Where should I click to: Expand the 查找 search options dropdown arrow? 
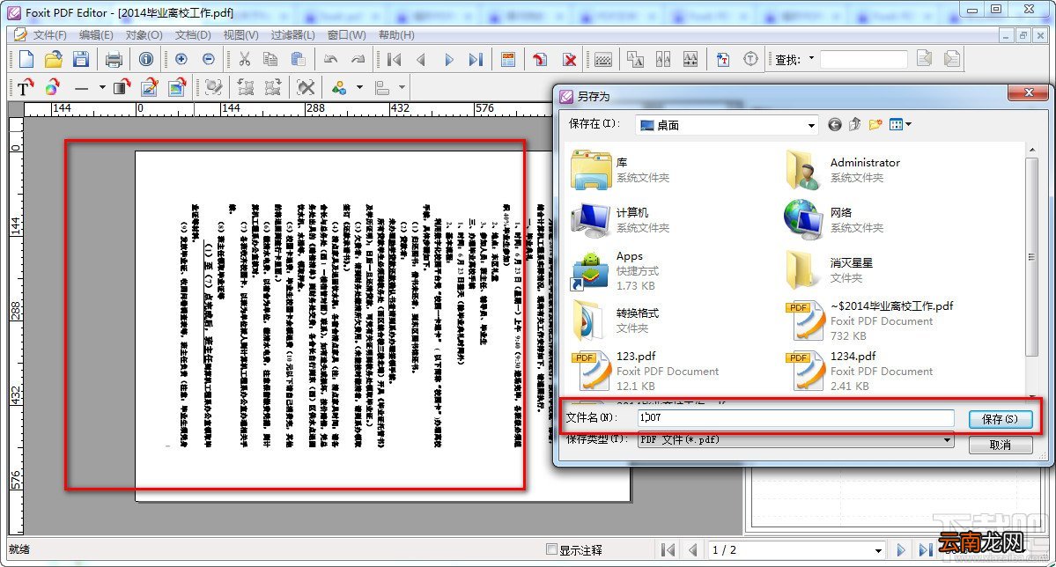(x=811, y=59)
